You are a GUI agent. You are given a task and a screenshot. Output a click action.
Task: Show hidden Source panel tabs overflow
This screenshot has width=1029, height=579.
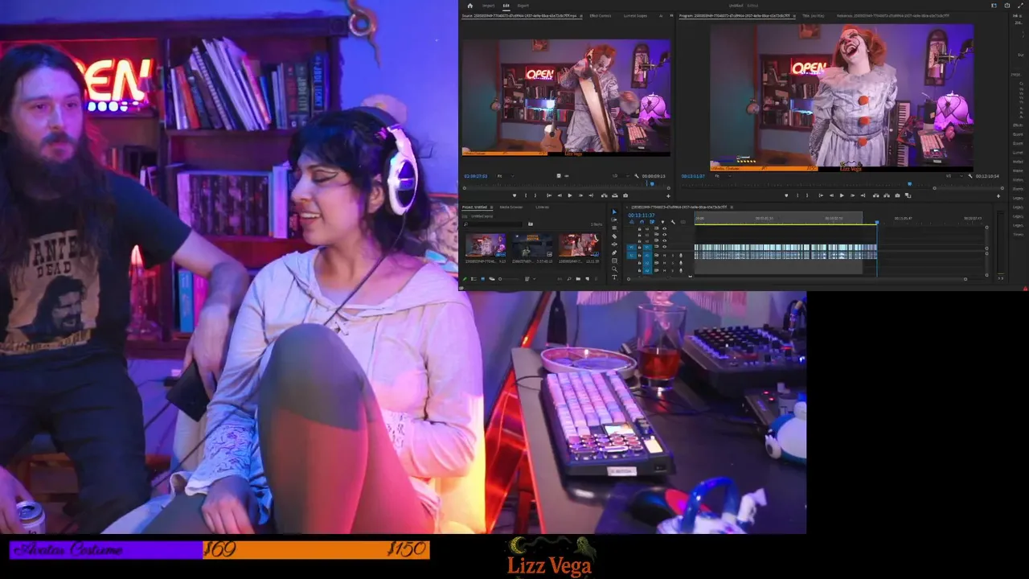click(x=671, y=16)
